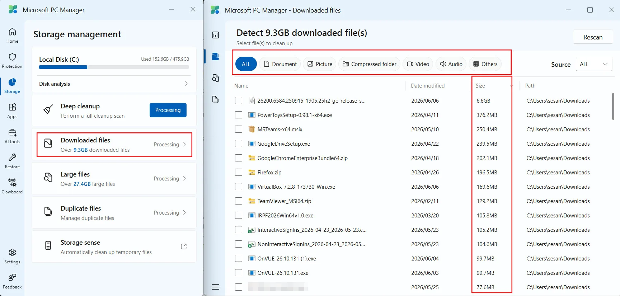Click the 6.6GB size value

(x=483, y=101)
